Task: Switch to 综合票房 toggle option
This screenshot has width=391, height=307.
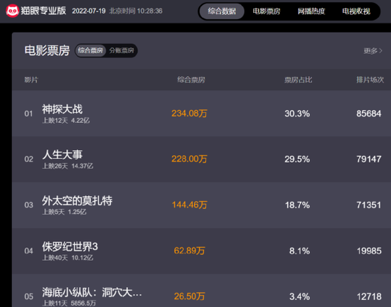Action: click(90, 50)
